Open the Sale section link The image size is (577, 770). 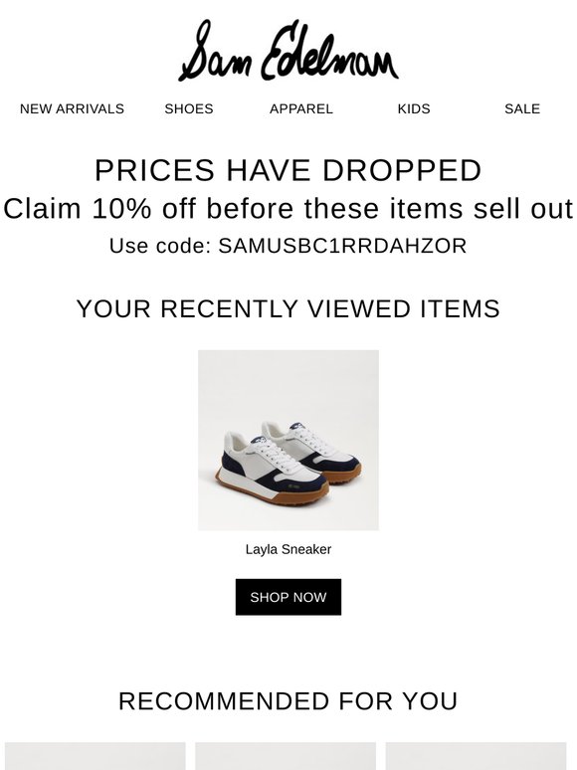pyautogui.click(x=522, y=108)
